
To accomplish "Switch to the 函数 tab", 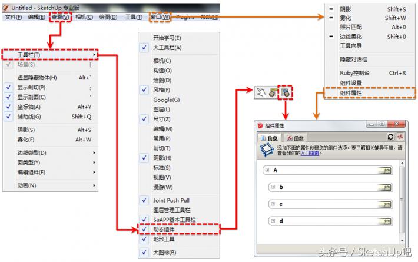I will (296, 138).
